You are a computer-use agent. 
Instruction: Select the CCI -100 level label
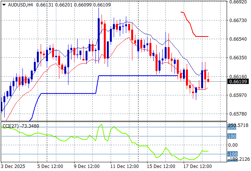[232, 154]
